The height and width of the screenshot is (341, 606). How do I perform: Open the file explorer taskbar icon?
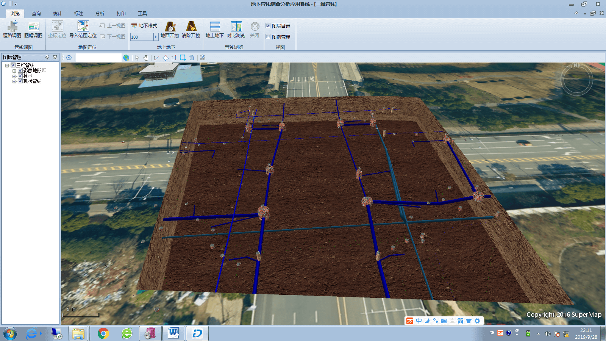(x=78, y=333)
